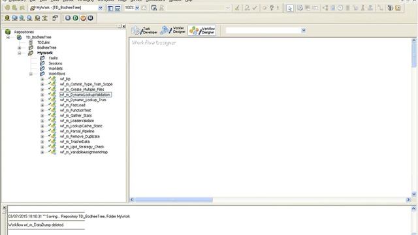
Task: Launch Repository Manager with the R button
Action: tap(68, 18)
